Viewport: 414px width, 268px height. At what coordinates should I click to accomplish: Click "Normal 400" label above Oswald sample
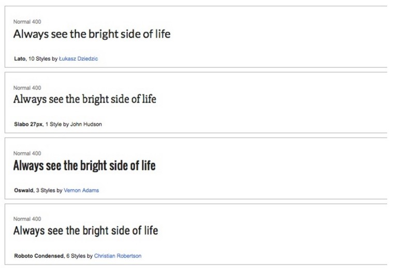[27, 153]
